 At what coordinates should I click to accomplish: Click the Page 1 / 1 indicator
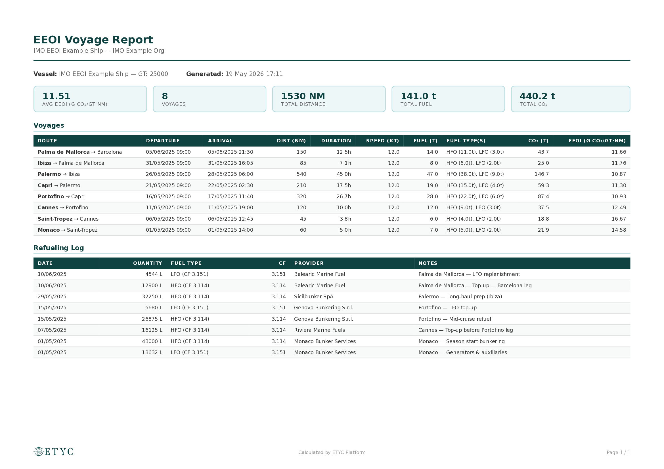coord(618,452)
